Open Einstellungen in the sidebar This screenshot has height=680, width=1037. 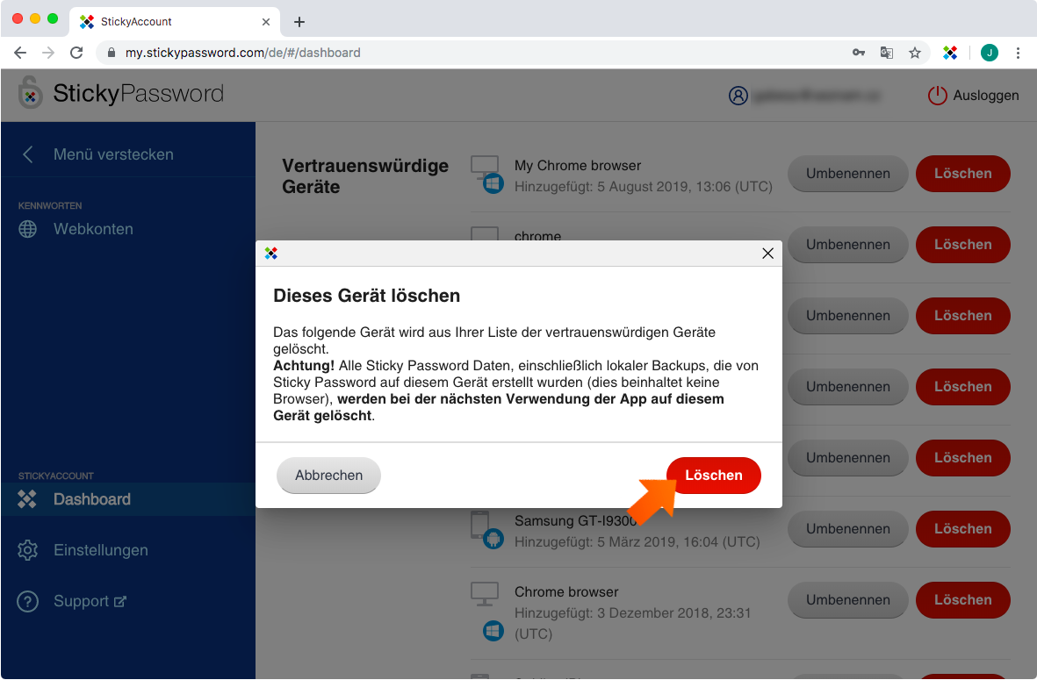coord(100,550)
